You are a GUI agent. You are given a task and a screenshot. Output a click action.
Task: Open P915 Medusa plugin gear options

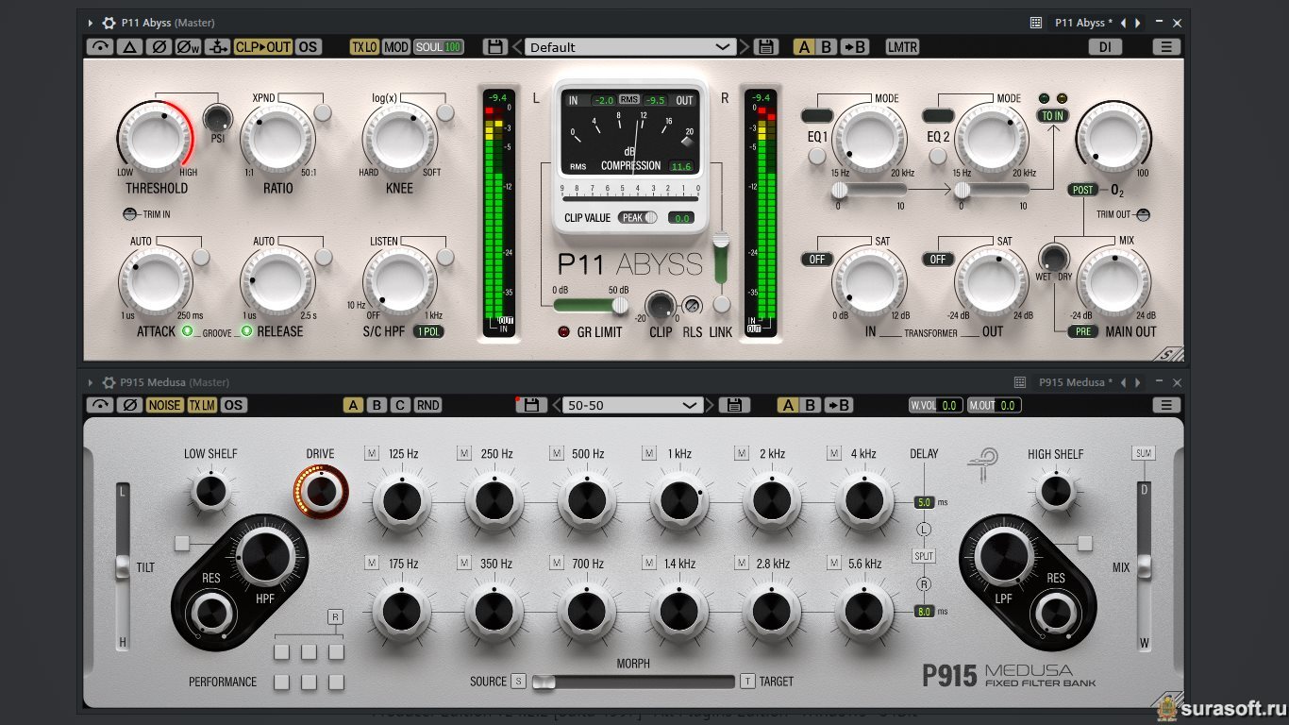click(x=109, y=382)
